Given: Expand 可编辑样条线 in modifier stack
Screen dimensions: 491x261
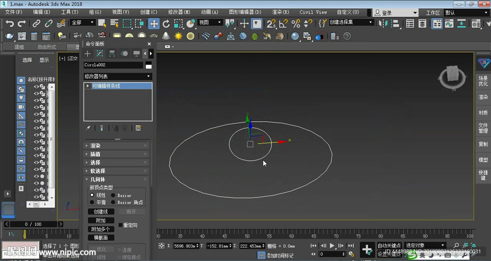Looking at the screenshot, I should (88, 86).
